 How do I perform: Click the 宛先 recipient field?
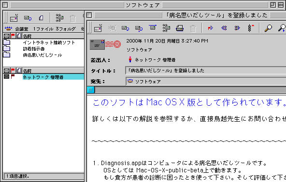(206, 81)
